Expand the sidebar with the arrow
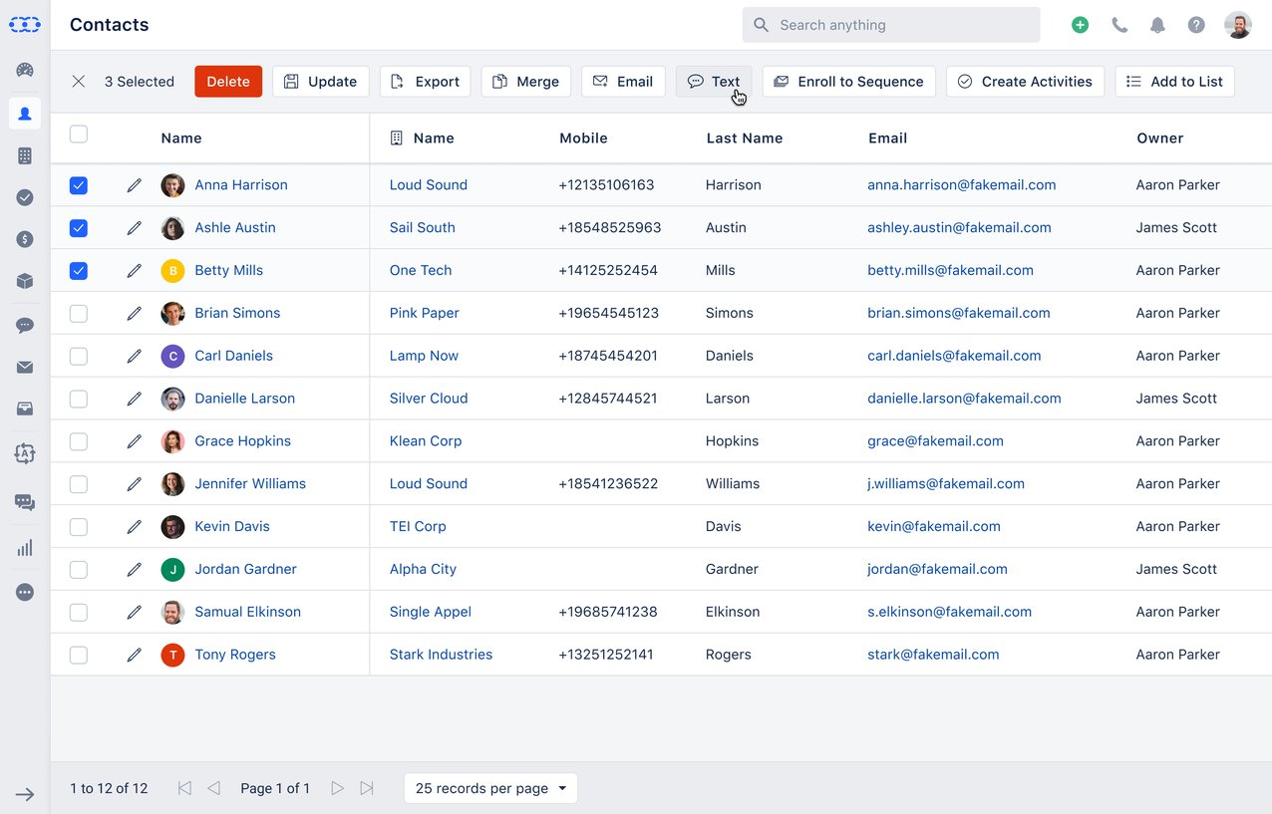This screenshot has width=1272, height=814. (x=25, y=794)
